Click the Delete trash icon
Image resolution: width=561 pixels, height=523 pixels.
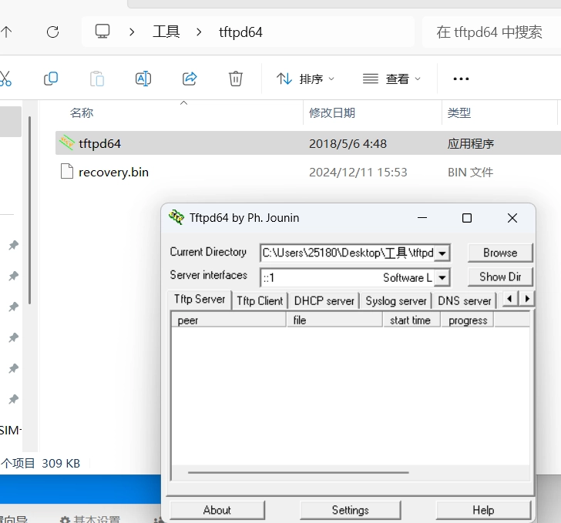tap(236, 79)
